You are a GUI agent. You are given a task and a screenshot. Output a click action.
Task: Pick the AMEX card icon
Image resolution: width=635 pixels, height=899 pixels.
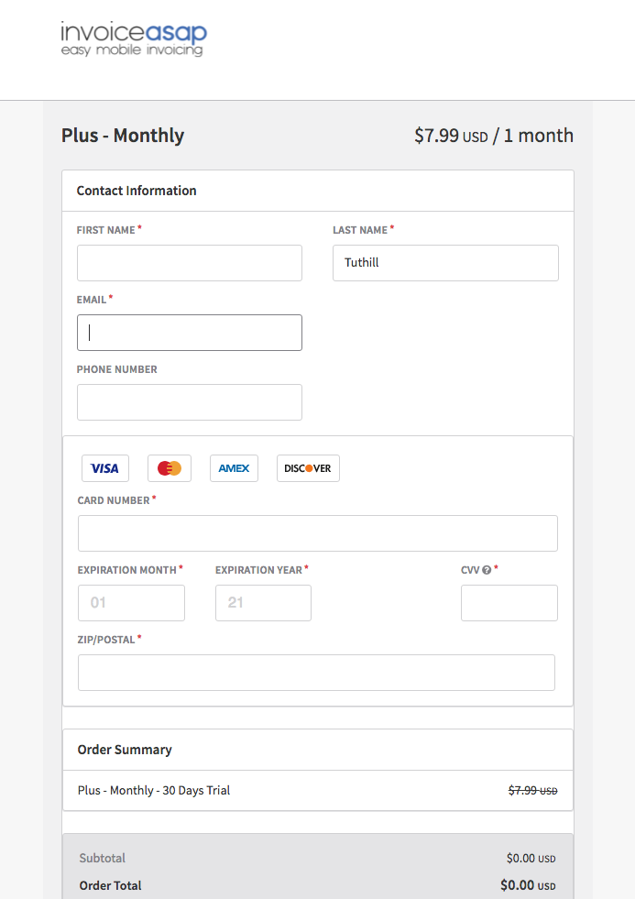[x=234, y=468]
